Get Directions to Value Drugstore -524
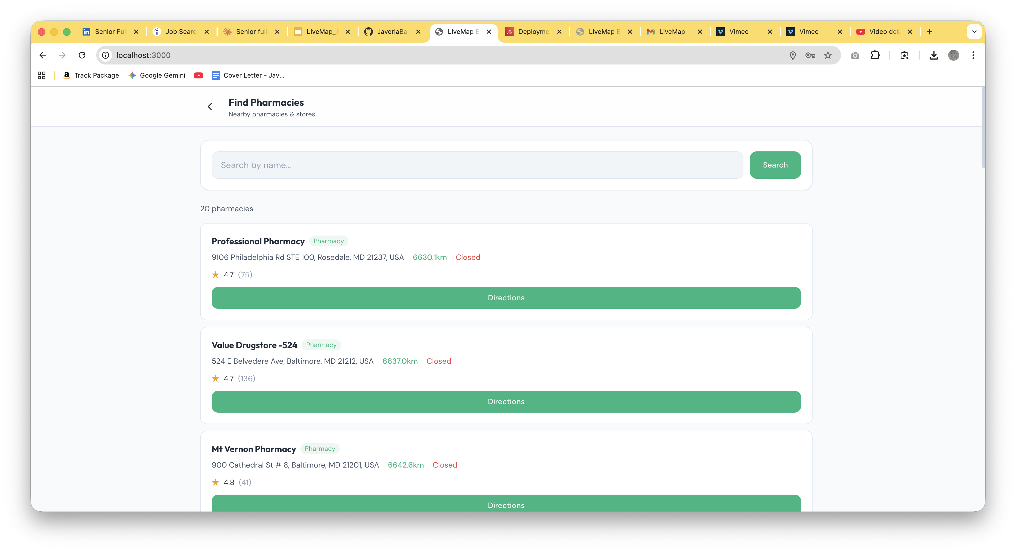1016x552 pixels. [506, 401]
